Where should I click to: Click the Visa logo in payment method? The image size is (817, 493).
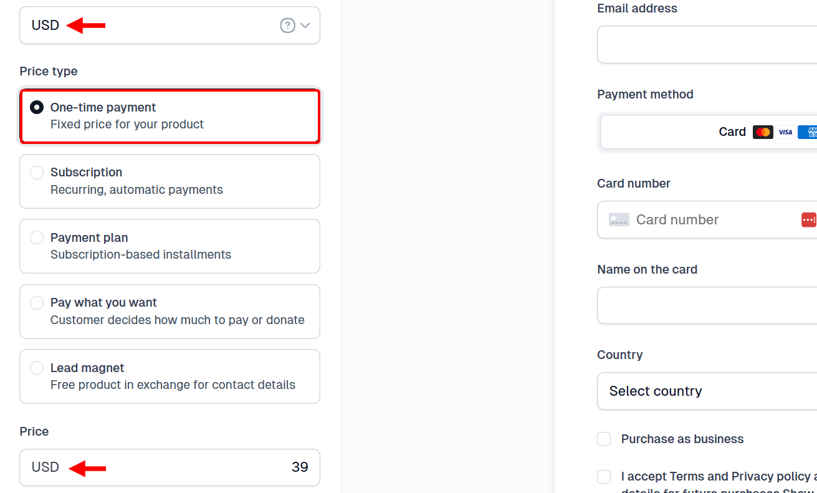coord(786,132)
